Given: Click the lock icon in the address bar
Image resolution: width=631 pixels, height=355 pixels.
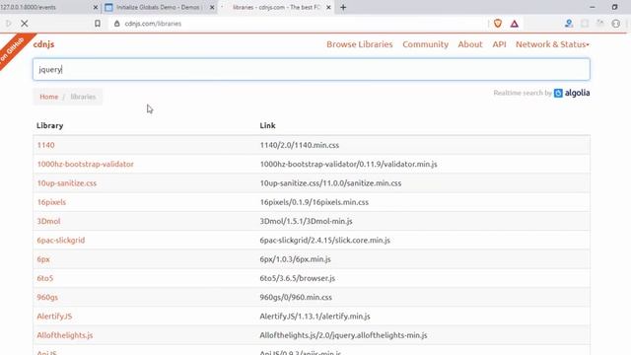Looking at the screenshot, I should (x=116, y=24).
